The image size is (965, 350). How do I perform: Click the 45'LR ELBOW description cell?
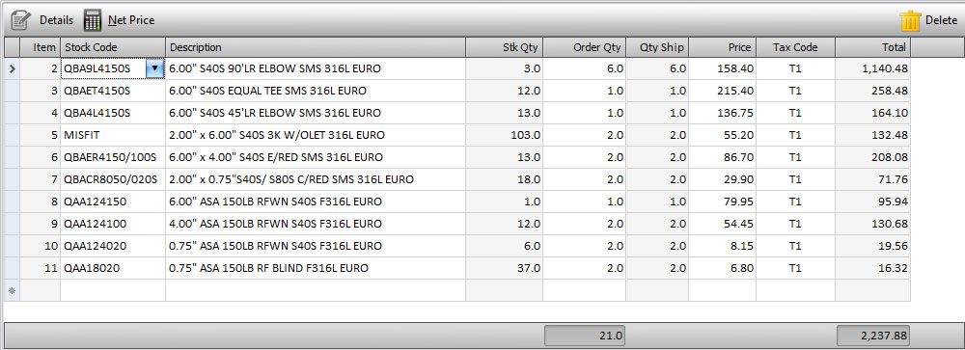click(316, 113)
